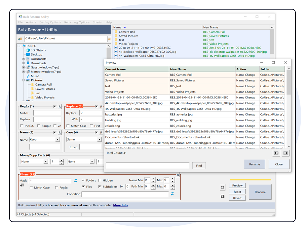
Task: Click the refresh icon next to the Mask field
Action: point(76,181)
